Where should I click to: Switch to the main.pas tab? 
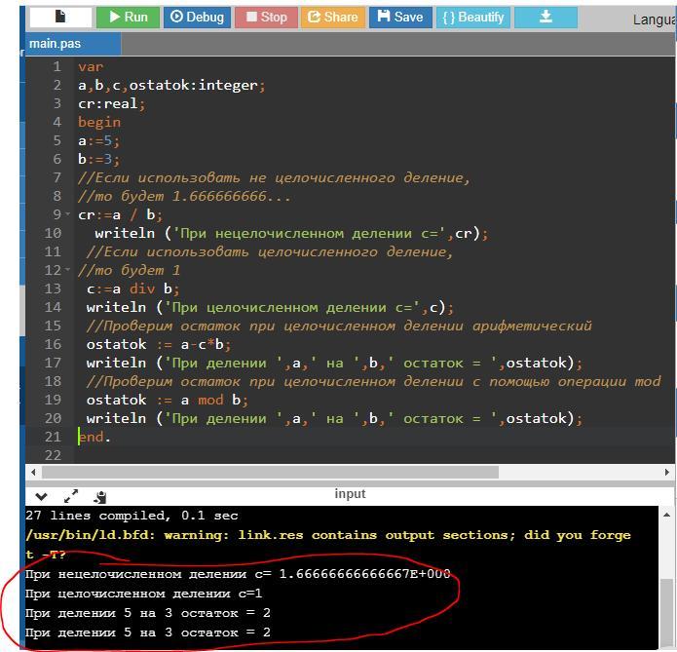[x=56, y=43]
